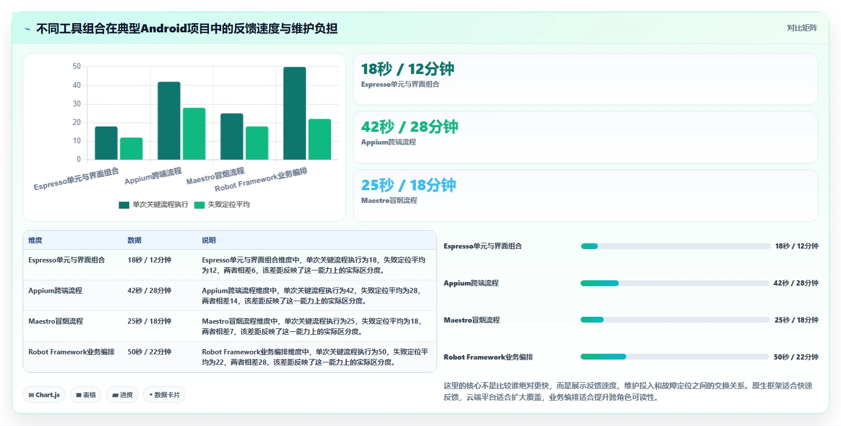Click the Appium跨端流程 progress bar
Screen dimensions: 841x426
[675, 283]
